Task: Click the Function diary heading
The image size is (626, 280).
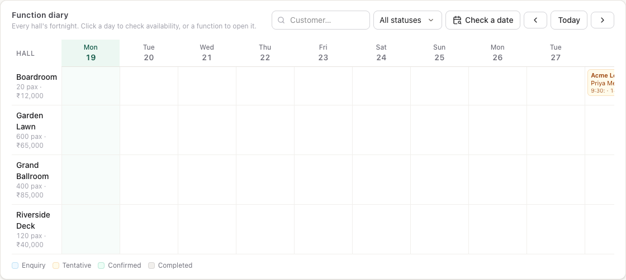Action: click(40, 15)
